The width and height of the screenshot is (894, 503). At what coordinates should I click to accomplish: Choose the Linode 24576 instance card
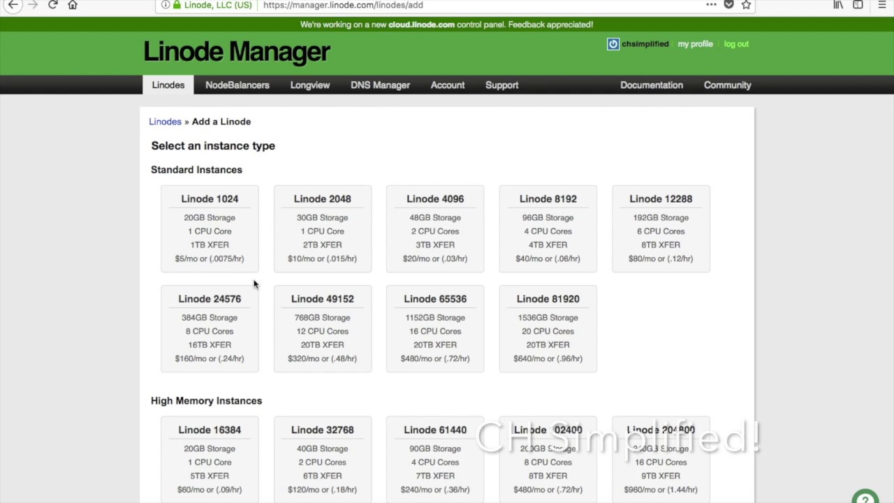[210, 328]
